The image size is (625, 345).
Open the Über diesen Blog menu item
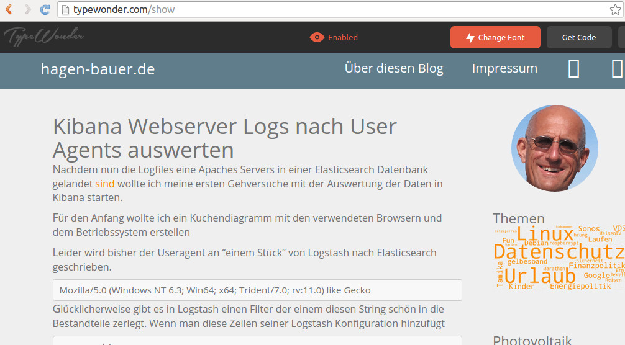coord(394,69)
